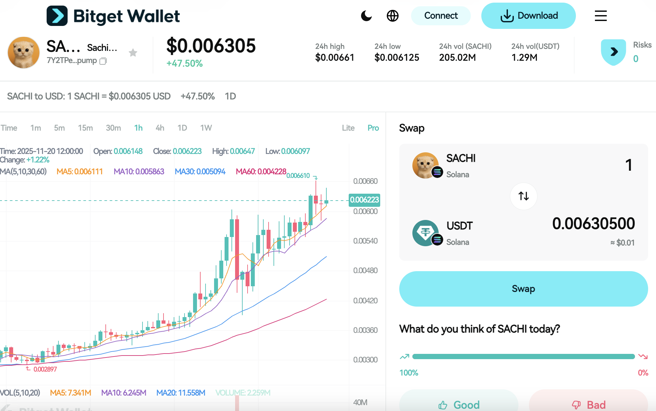Switch chart to Lite mode
Viewport: 656px width, 411px height.
[x=348, y=128]
